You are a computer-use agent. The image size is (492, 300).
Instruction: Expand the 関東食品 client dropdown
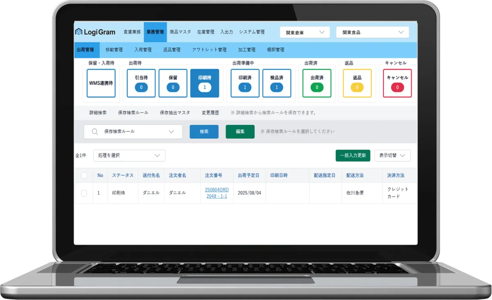click(372, 32)
